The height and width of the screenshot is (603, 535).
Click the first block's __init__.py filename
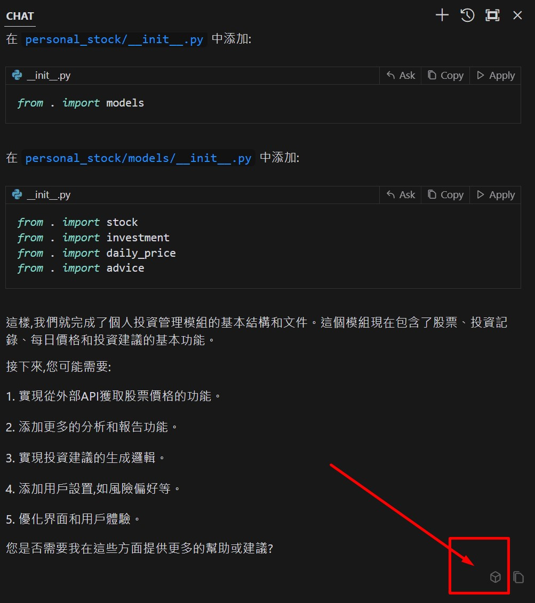click(49, 76)
